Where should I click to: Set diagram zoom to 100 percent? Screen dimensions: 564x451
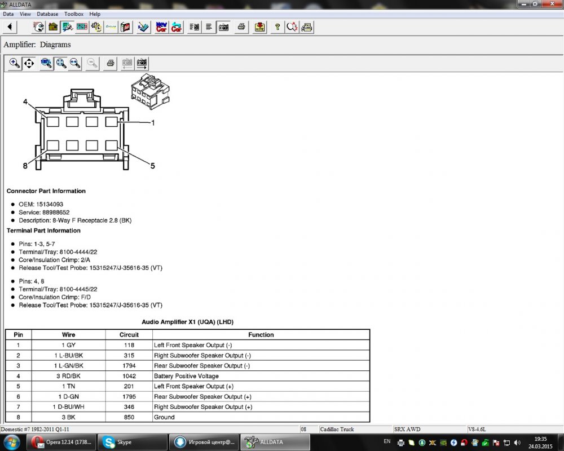(x=46, y=63)
